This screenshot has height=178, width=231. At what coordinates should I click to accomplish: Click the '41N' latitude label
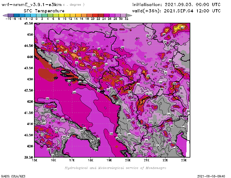[30, 124]
